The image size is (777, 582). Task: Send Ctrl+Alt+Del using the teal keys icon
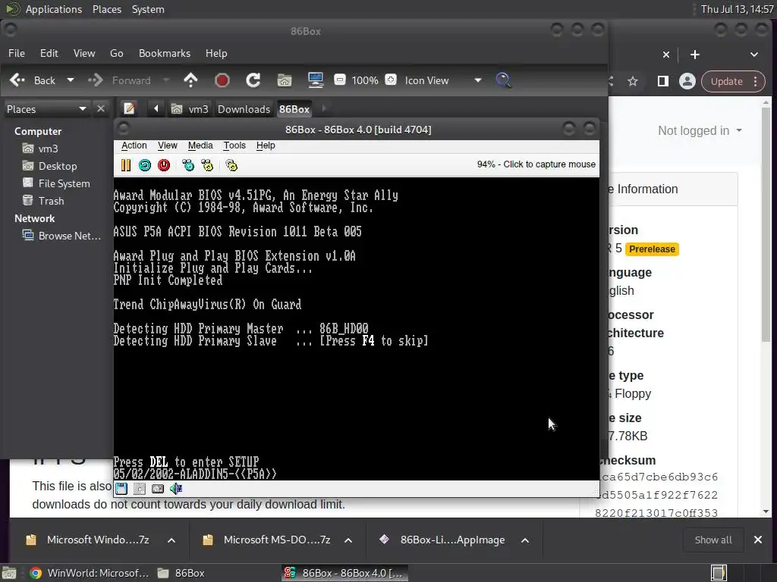pos(188,164)
